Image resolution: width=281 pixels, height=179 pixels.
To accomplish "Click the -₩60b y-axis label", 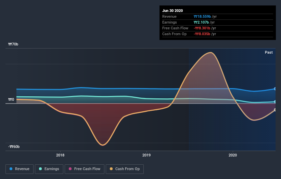I will [x=14, y=147].
